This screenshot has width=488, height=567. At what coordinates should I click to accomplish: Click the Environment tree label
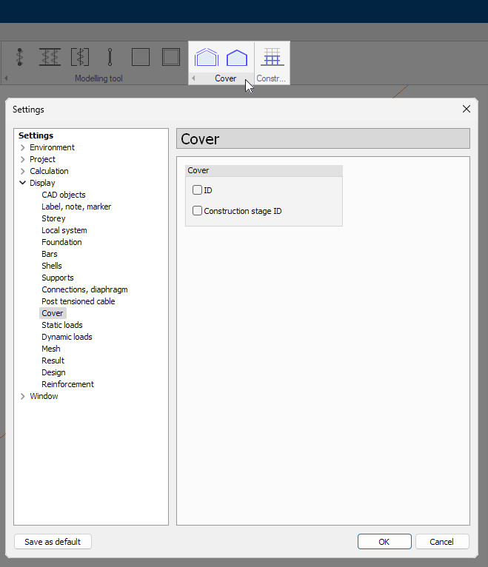click(x=52, y=147)
